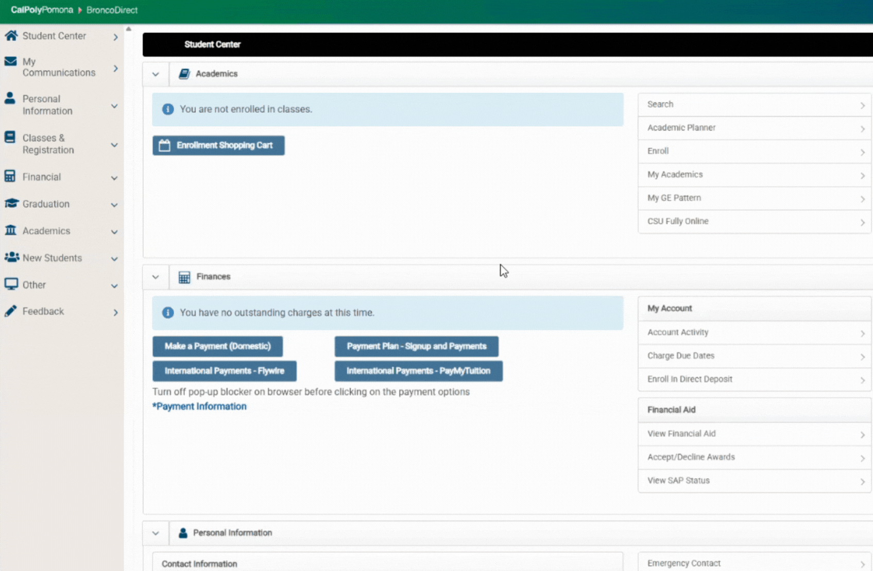Click International Payments - Flywire button
873x571 pixels.
(x=224, y=371)
